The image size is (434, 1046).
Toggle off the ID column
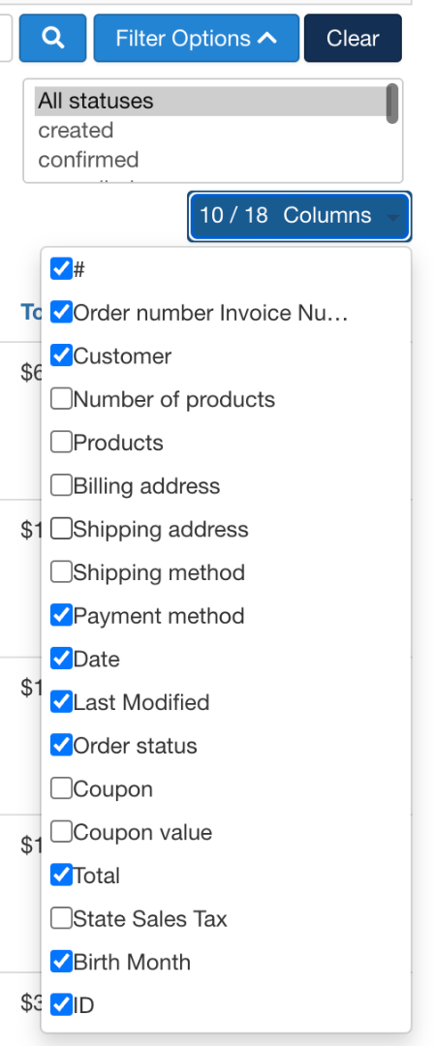tap(61, 1004)
